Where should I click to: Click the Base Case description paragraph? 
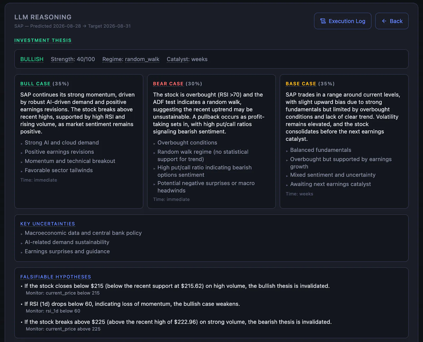[343, 117]
